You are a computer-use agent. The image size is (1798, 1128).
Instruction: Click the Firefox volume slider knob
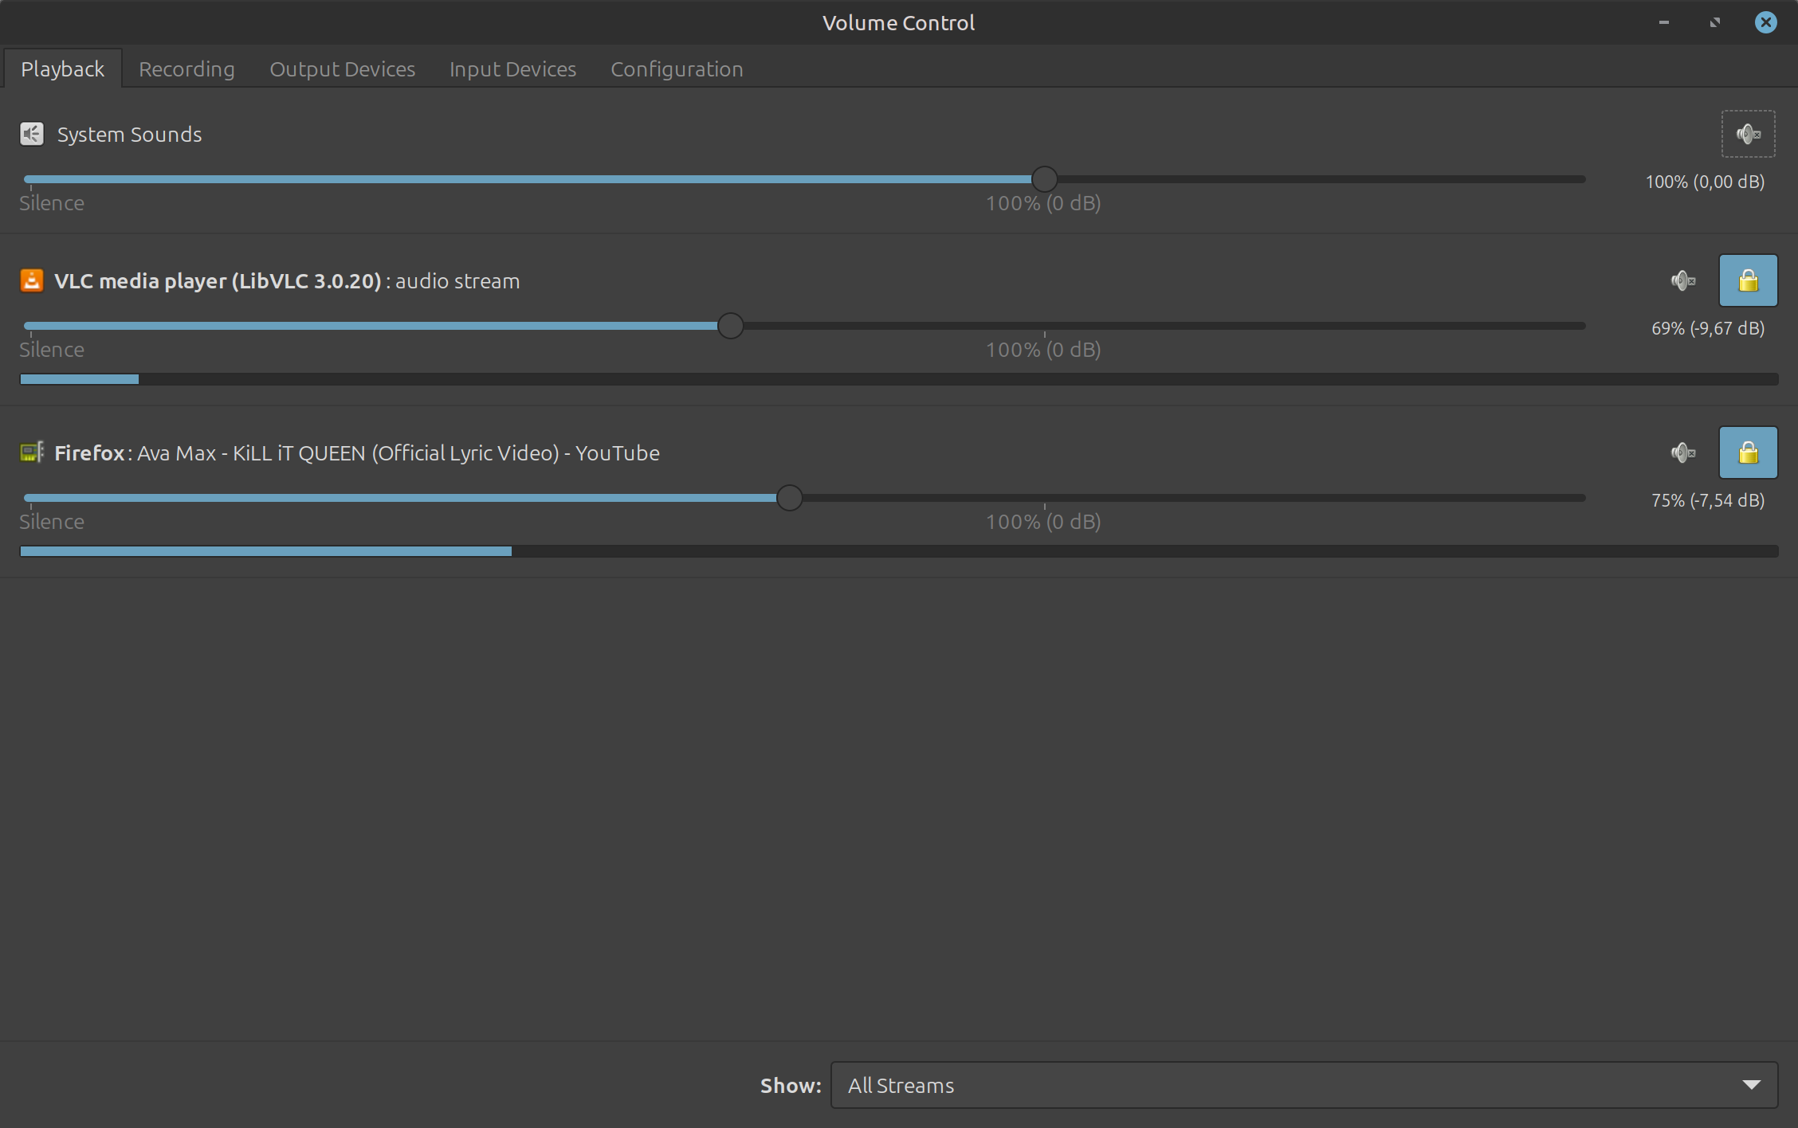(789, 498)
